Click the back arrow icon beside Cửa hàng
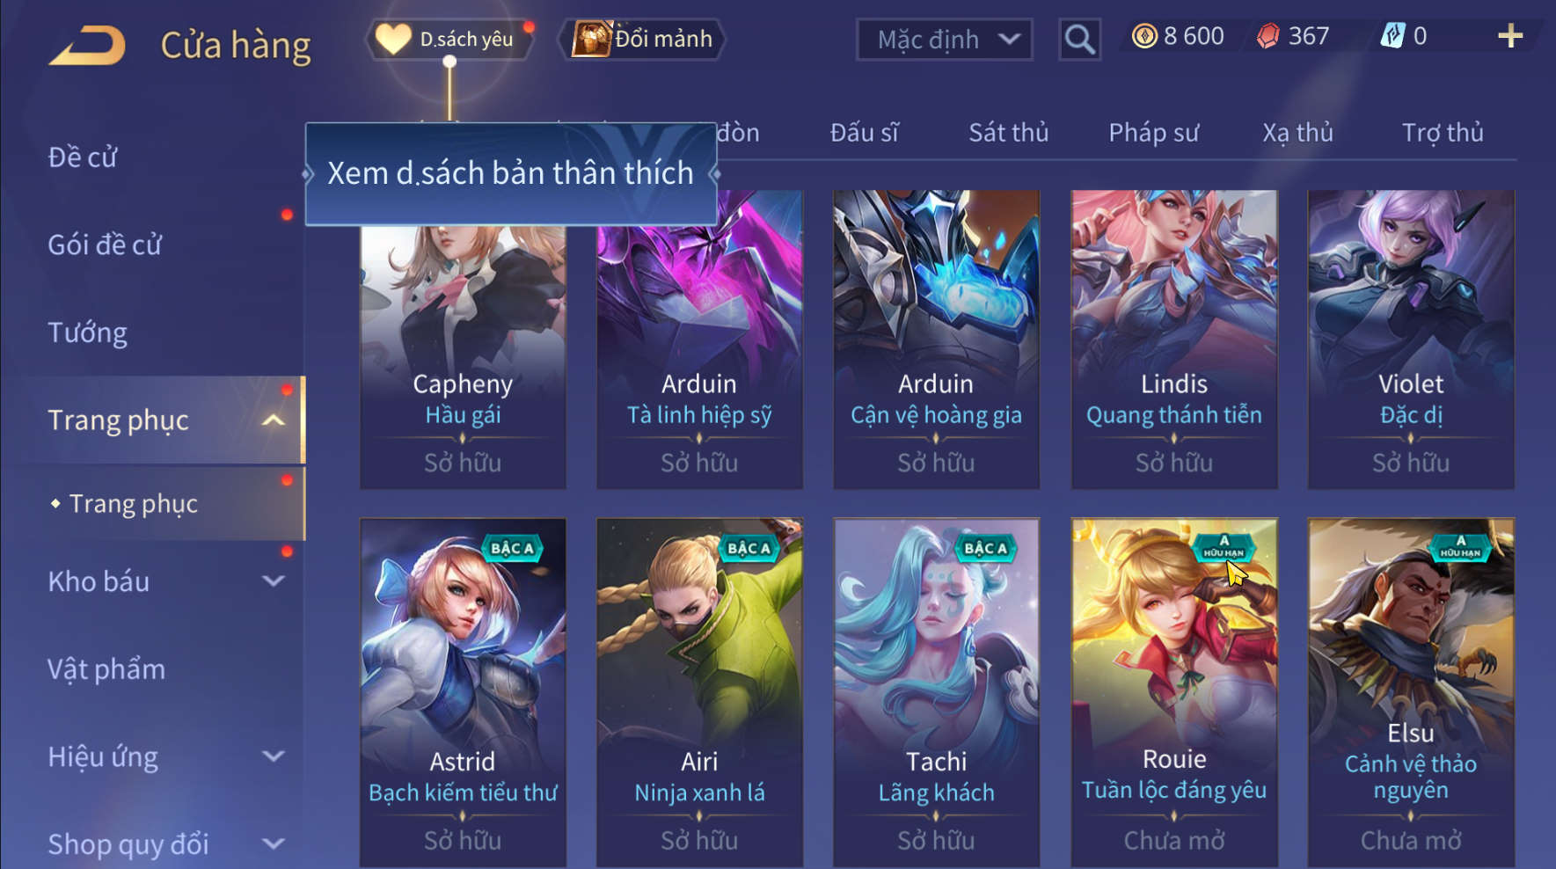 [86, 46]
